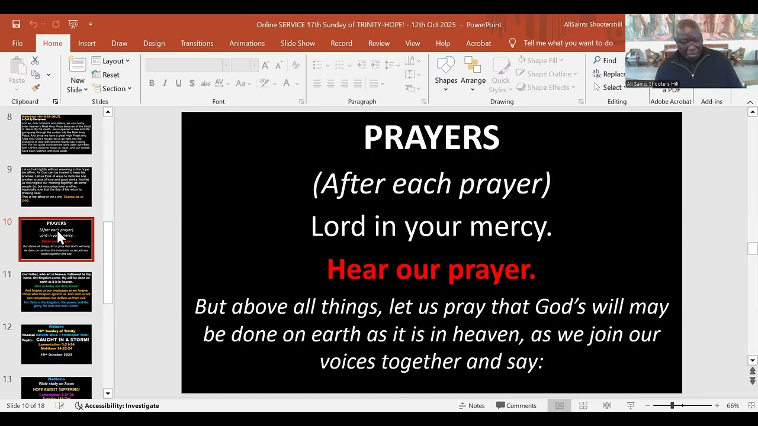Click Accessibility: Investigate status

click(117, 405)
